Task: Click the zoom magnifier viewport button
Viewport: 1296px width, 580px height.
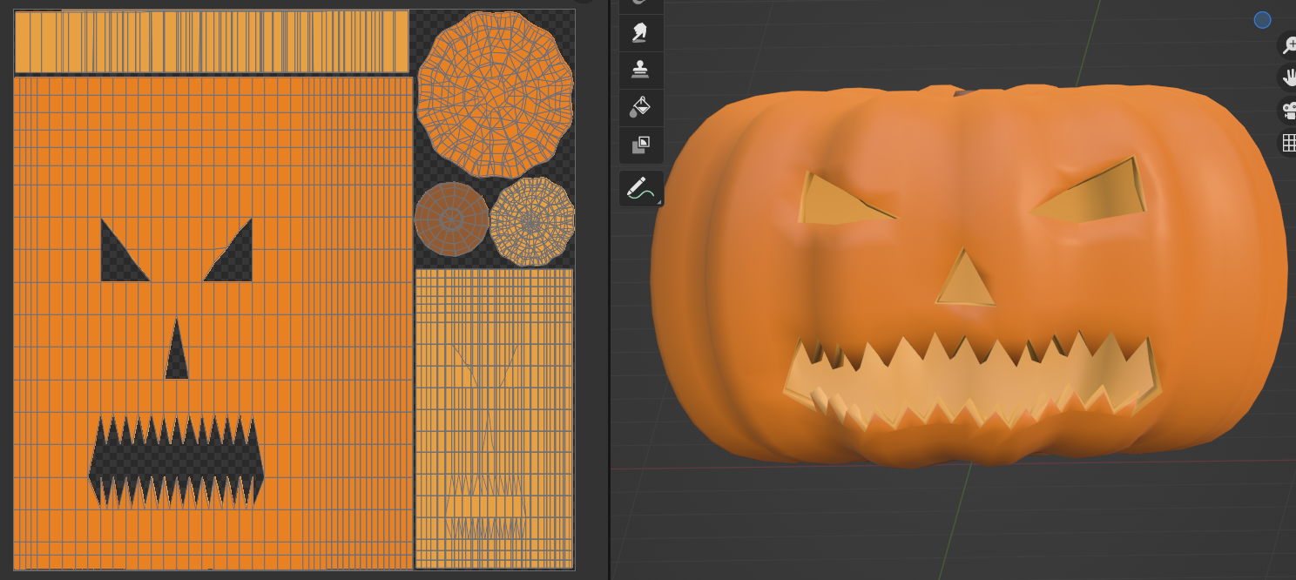Action: [x=1288, y=44]
